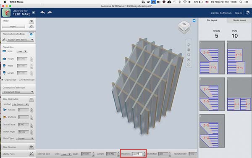Open the Construction Technique dropdown
Screen dimensions: 252x158
point(18,92)
